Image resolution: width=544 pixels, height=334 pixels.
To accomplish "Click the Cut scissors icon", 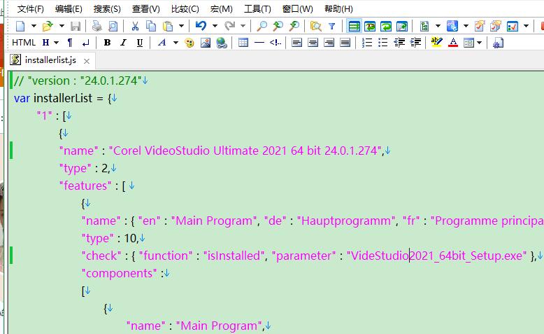I will tap(134, 26).
